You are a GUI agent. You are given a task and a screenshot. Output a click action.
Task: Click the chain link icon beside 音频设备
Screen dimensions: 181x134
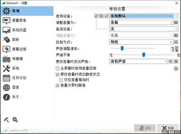pos(97,16)
